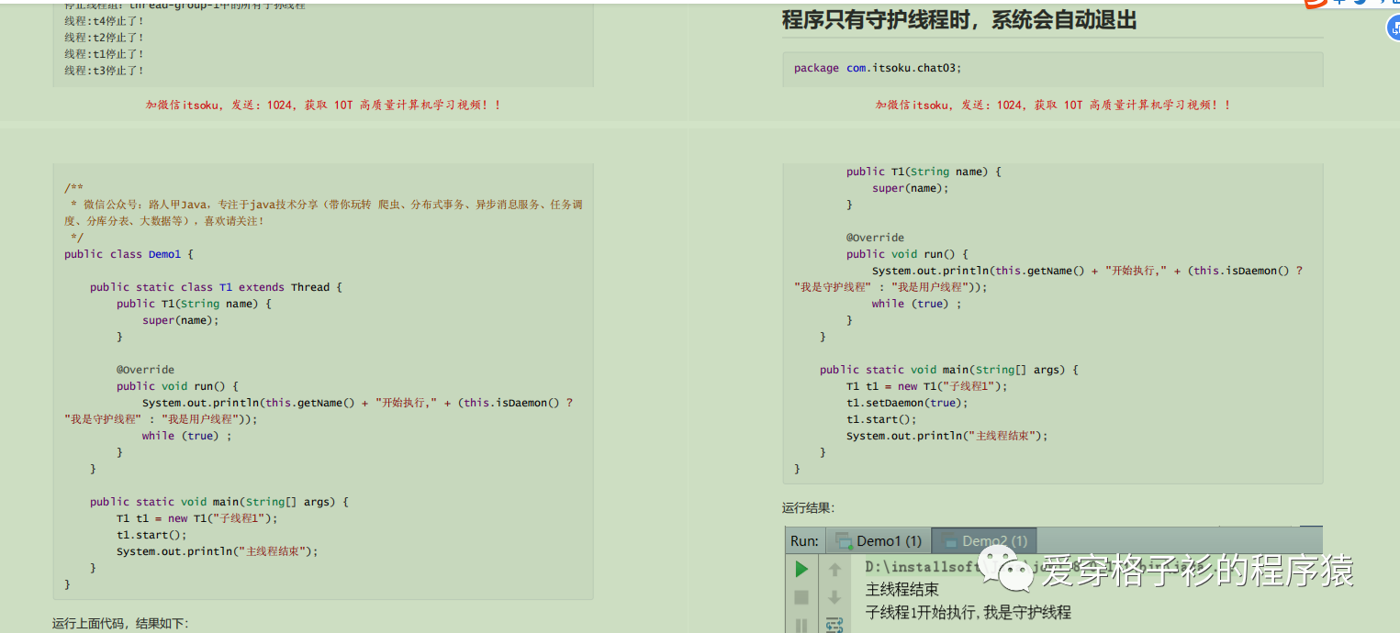This screenshot has width=1400, height=633.
Task: Toggle the soft-wrap icon in Run console
Action: pyautogui.click(x=834, y=625)
